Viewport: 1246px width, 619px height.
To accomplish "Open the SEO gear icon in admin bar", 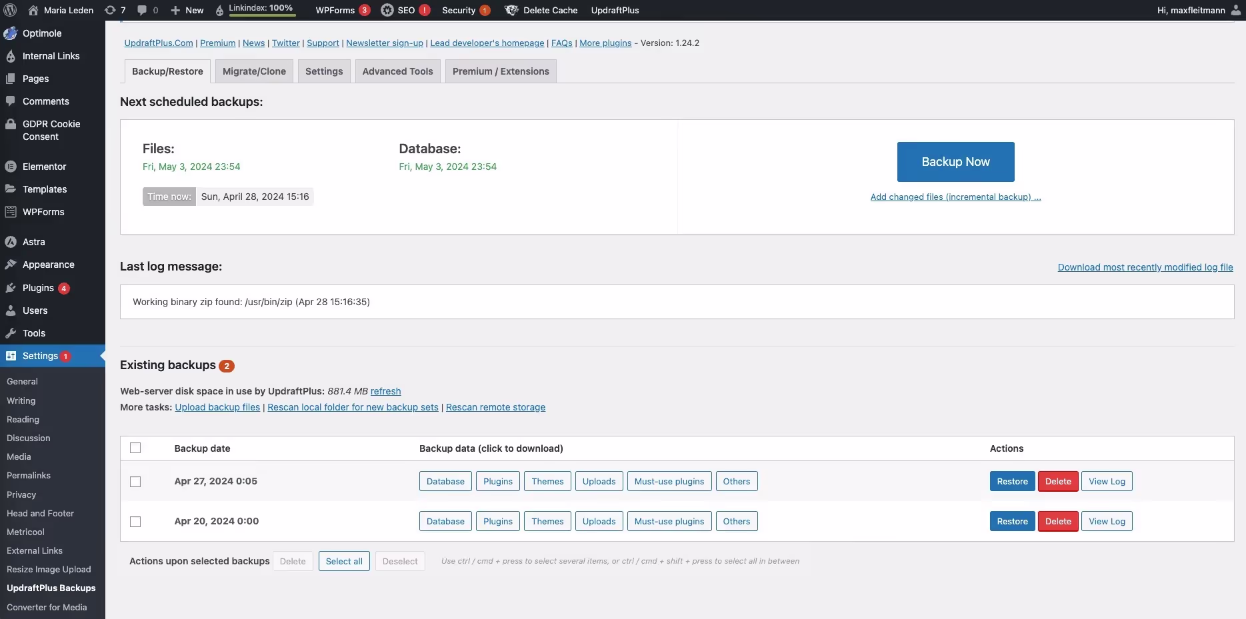I will [387, 10].
